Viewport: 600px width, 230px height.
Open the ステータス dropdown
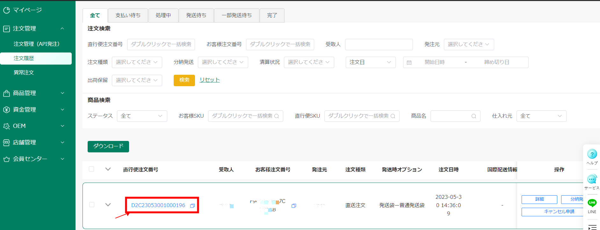142,116
